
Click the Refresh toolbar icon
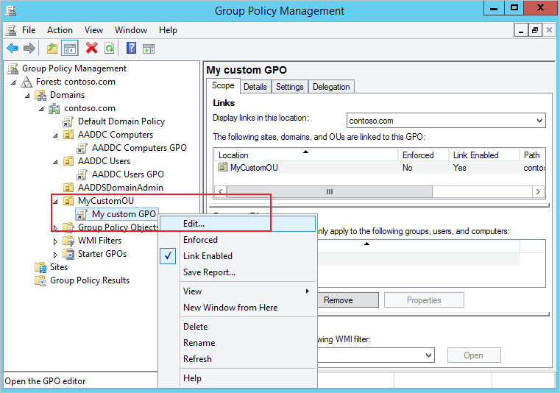(x=110, y=48)
